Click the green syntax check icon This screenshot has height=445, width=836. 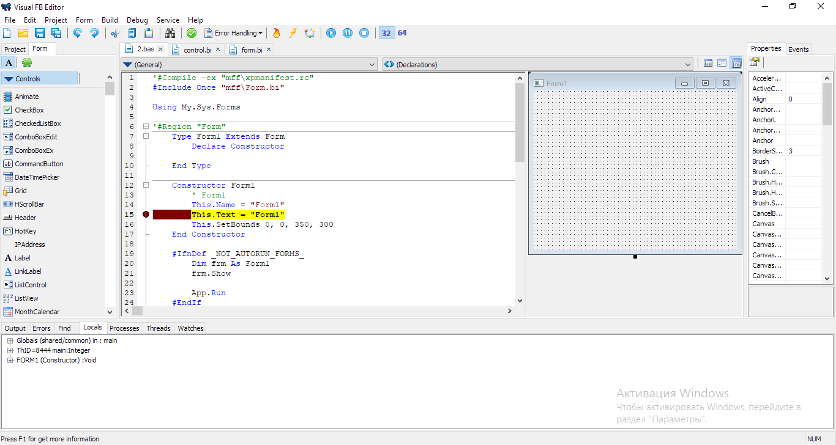click(192, 33)
